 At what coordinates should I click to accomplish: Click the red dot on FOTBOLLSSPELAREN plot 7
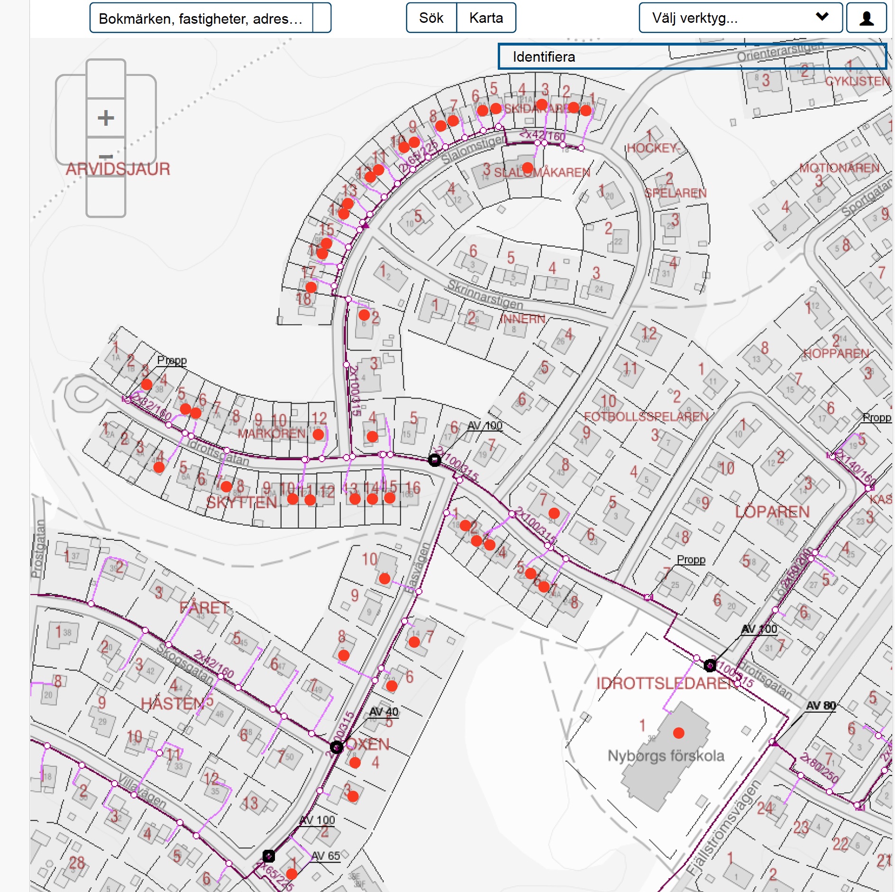click(554, 513)
